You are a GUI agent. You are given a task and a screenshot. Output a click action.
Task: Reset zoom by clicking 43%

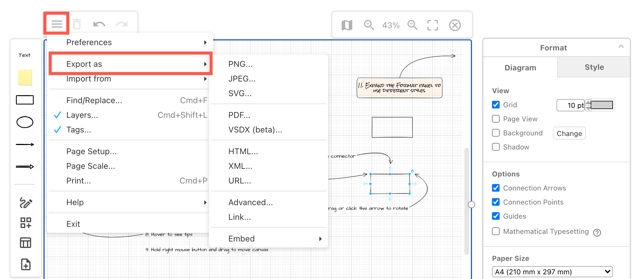(390, 25)
